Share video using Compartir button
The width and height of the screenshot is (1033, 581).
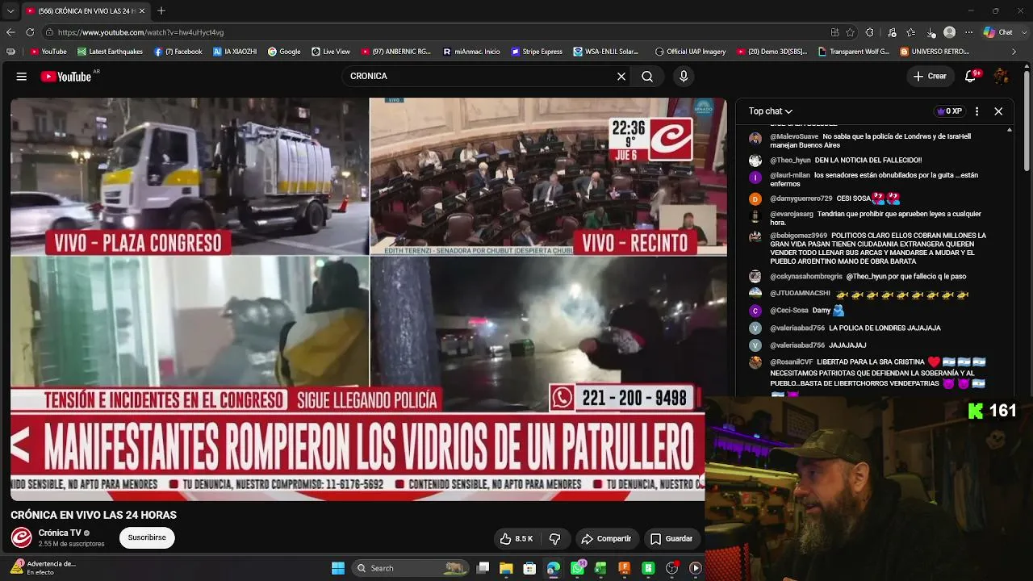(x=606, y=538)
